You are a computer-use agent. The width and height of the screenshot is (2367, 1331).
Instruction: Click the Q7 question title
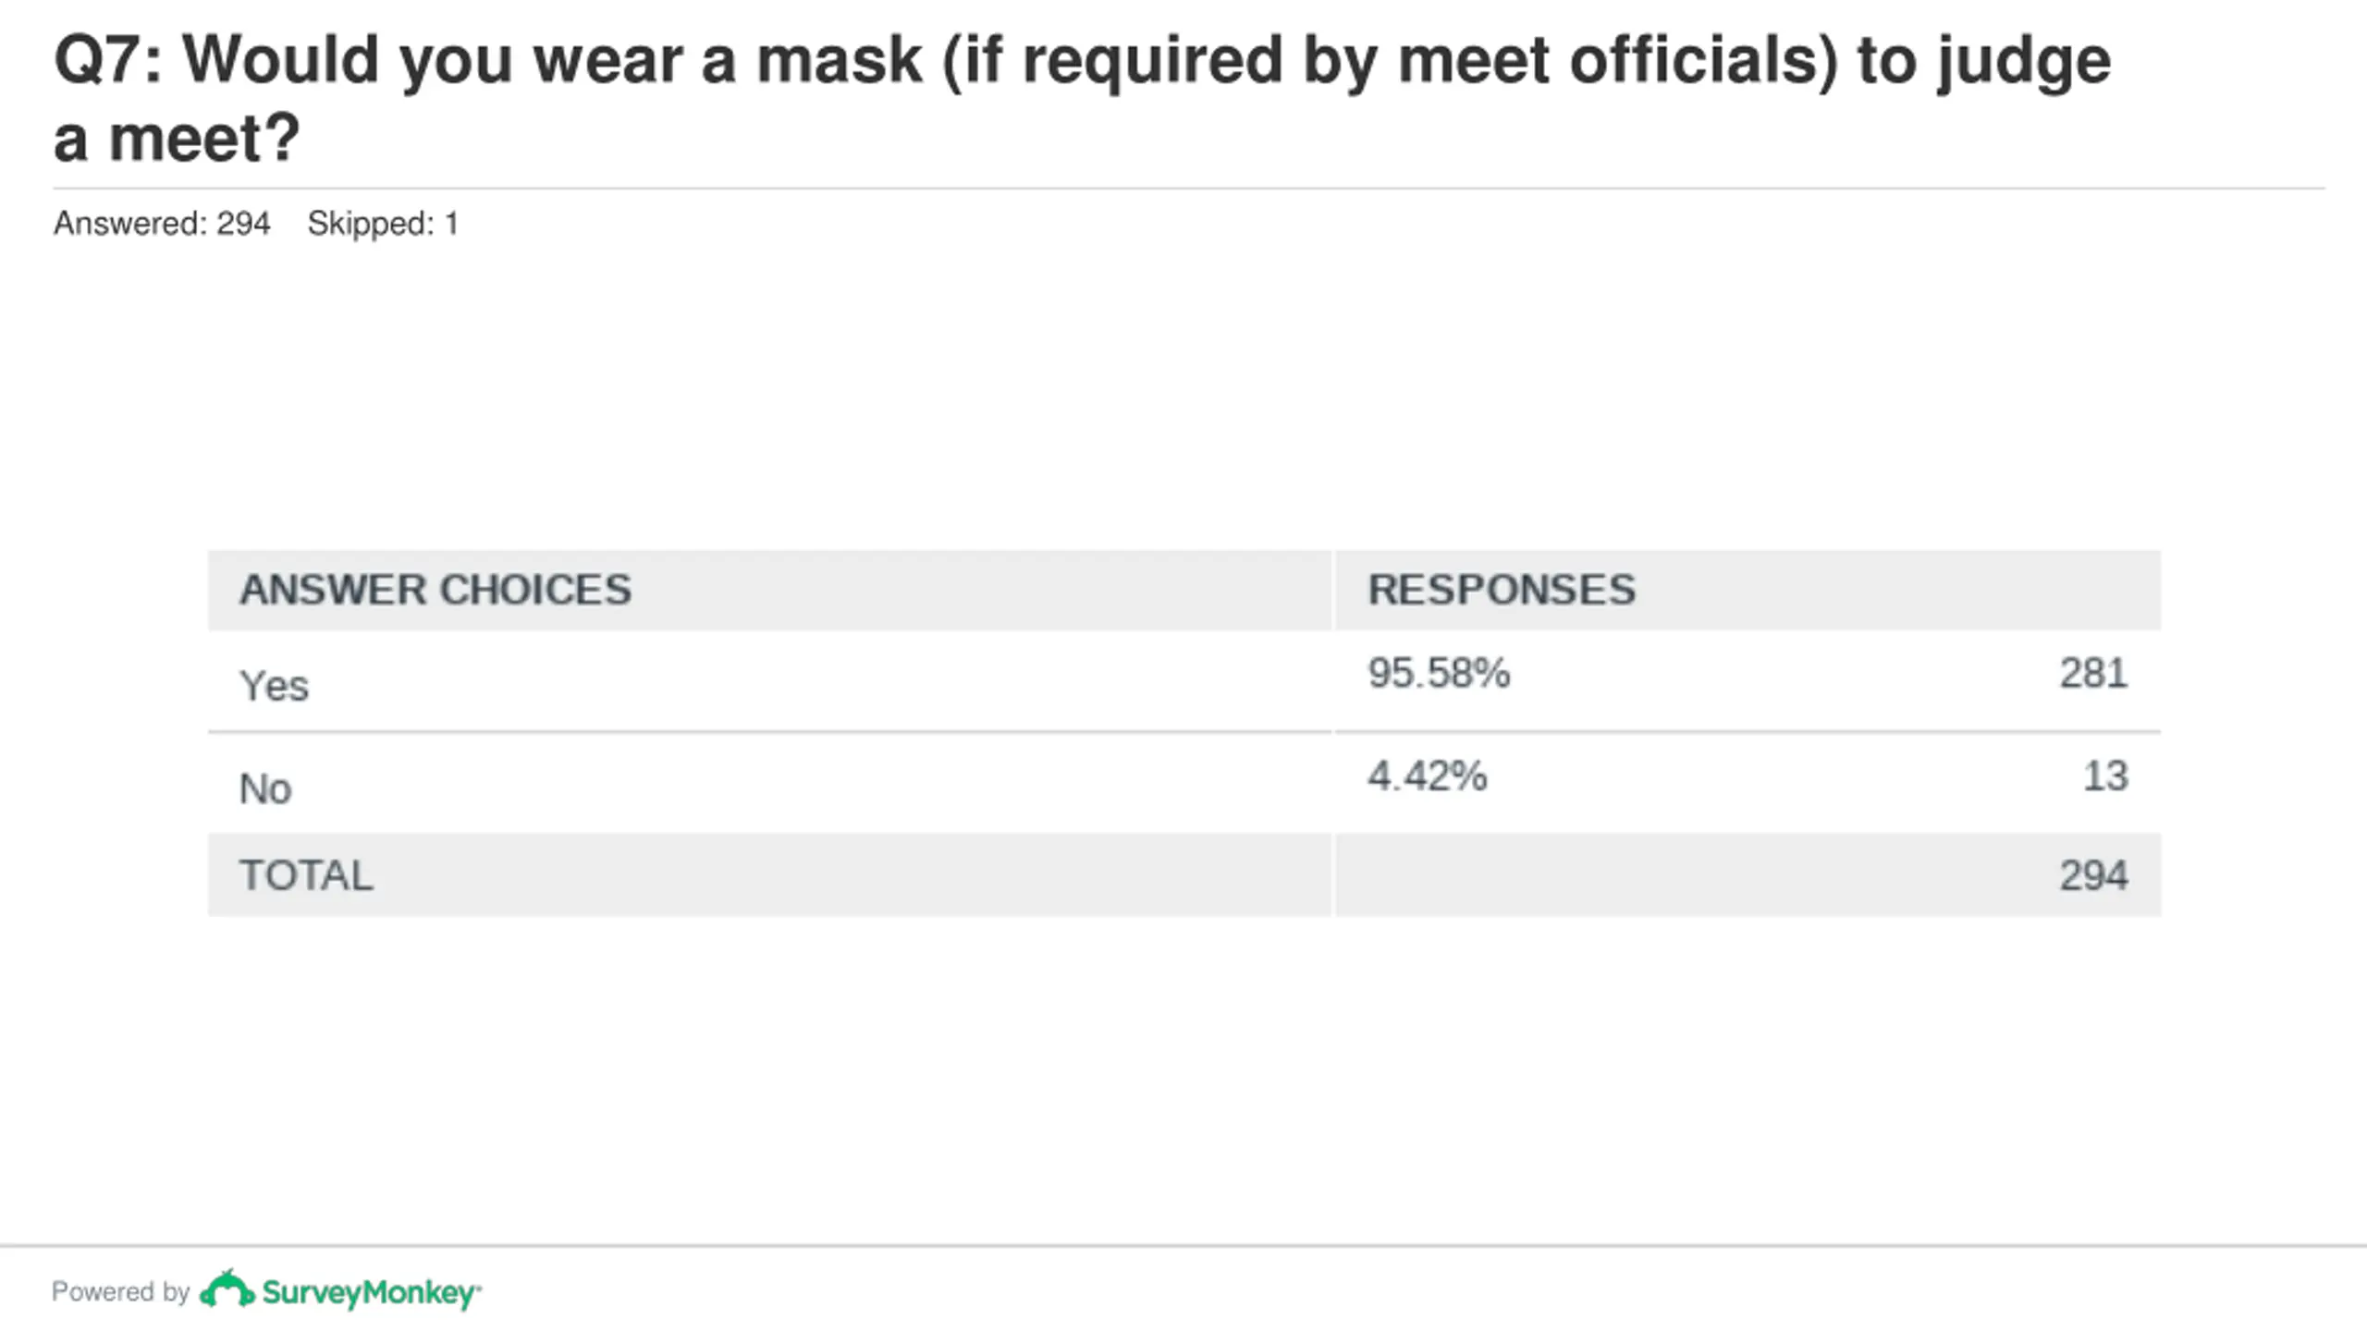click(x=1082, y=98)
